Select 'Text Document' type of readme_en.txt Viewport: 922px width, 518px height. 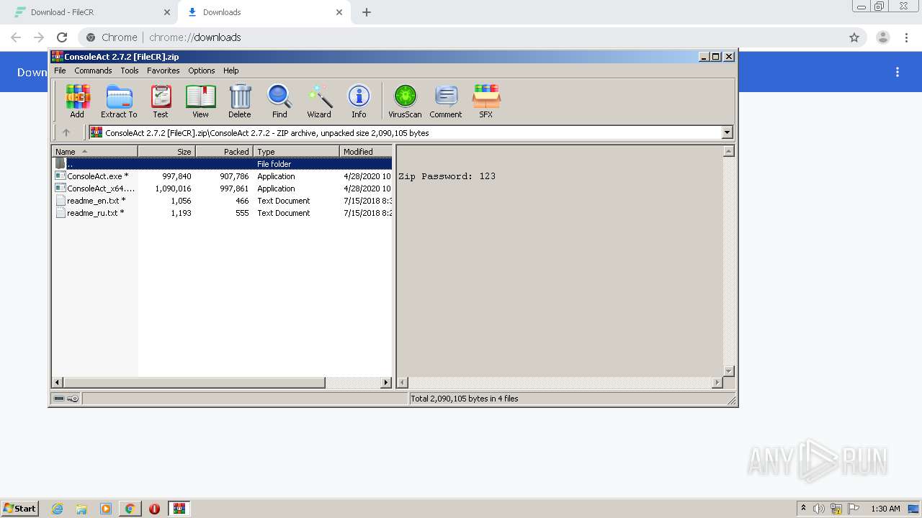coord(284,201)
